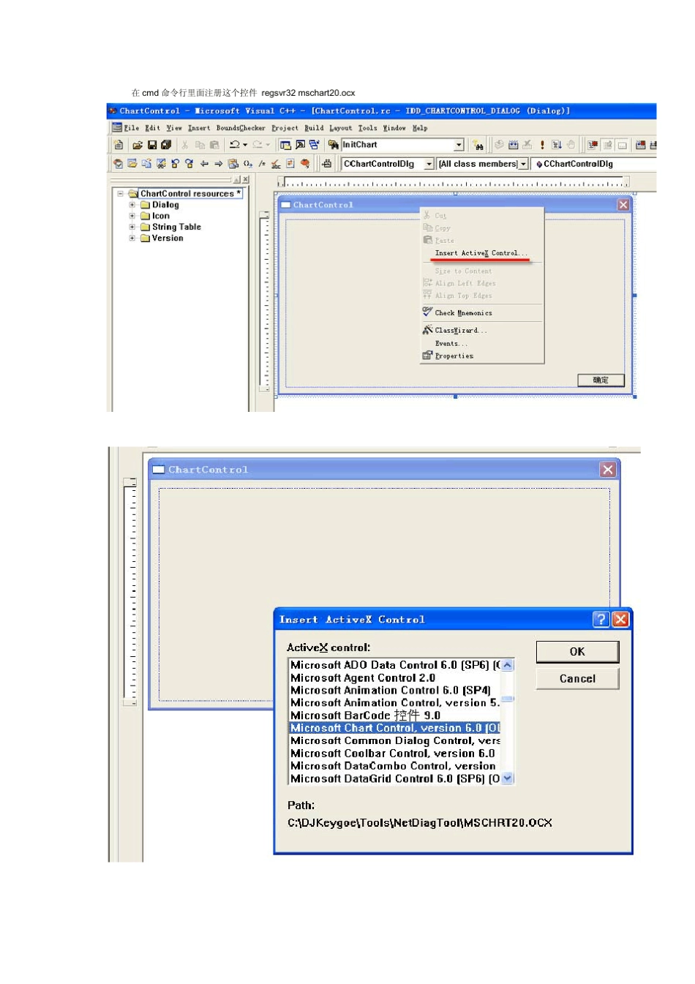
Task: Expand the Icon folder node
Action: [x=132, y=216]
